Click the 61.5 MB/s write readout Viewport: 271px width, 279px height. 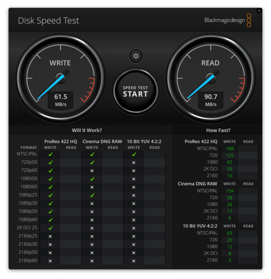pyautogui.click(x=61, y=100)
